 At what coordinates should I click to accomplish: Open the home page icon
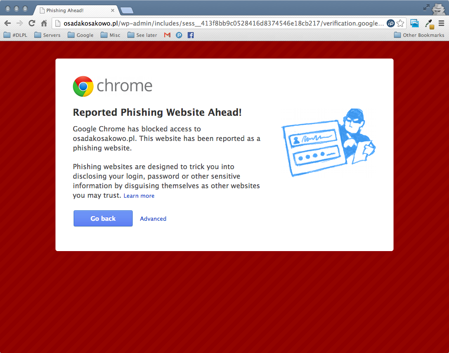pos(44,23)
